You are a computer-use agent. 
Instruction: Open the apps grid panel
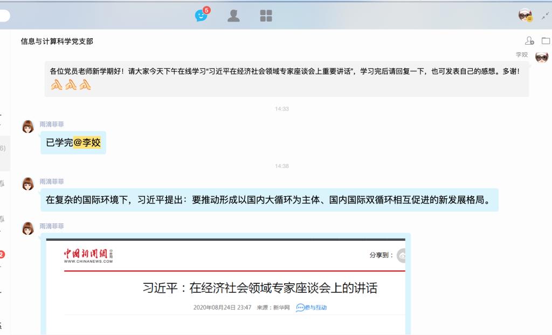(x=266, y=16)
